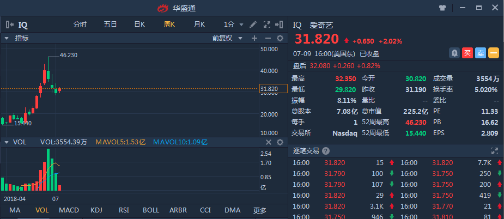Open indicator settings gear icon
The width and height of the screenshot is (504, 219).
coord(280,38)
